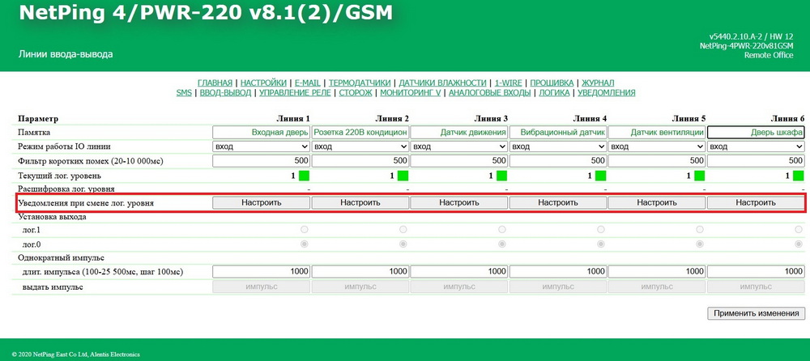This screenshot has height=361, width=810.
Task: Click the green logic level indicator for Линия 3
Action: [502, 176]
